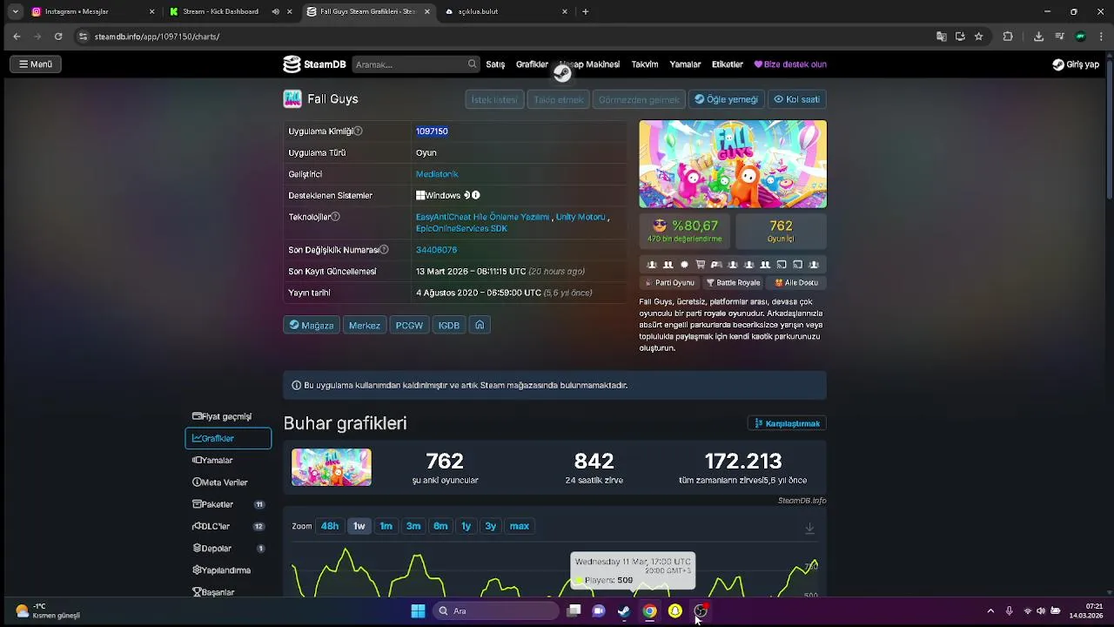1114x627 pixels.
Task: Open the SteamDB logo home link
Action: coord(314,64)
